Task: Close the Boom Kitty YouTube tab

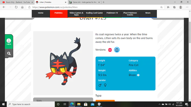Action: pyautogui.click(x=32, y=2)
